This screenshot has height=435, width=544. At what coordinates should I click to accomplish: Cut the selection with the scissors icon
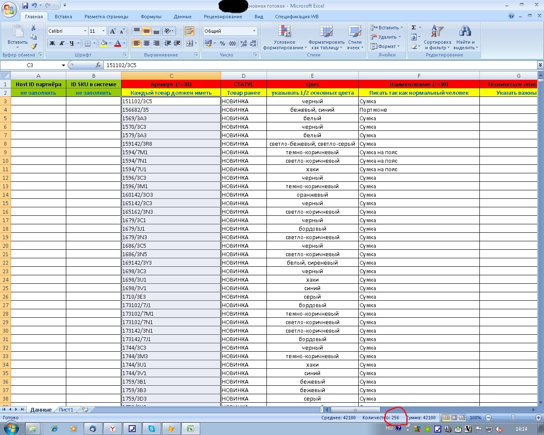(x=33, y=28)
